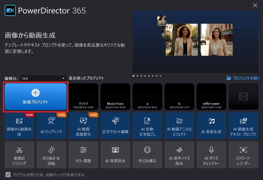Open AI 動画高画質化 tool
Screen dimensions: 263x180
(83, 126)
